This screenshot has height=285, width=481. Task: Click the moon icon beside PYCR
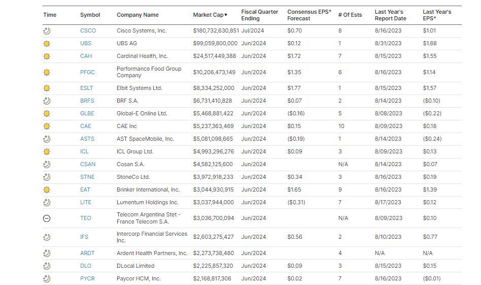47,278
